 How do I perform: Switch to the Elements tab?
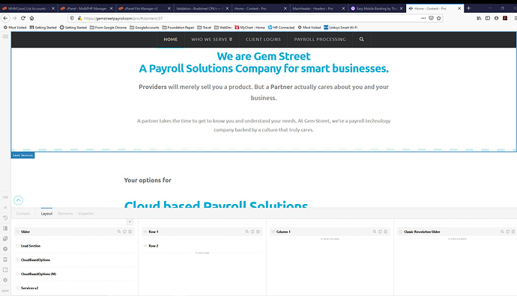click(x=65, y=214)
